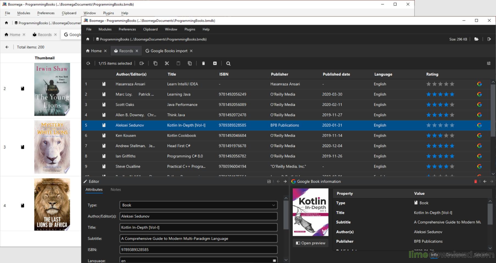Expand the Type dropdown showing Book
This screenshot has height=263, width=496.
[198, 205]
